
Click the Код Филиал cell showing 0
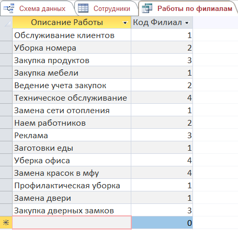(x=162, y=223)
